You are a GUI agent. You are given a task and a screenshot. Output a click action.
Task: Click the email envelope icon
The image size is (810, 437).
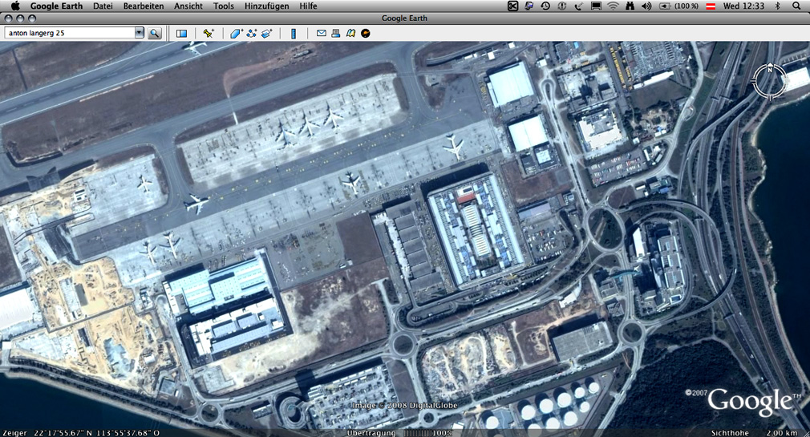(322, 34)
